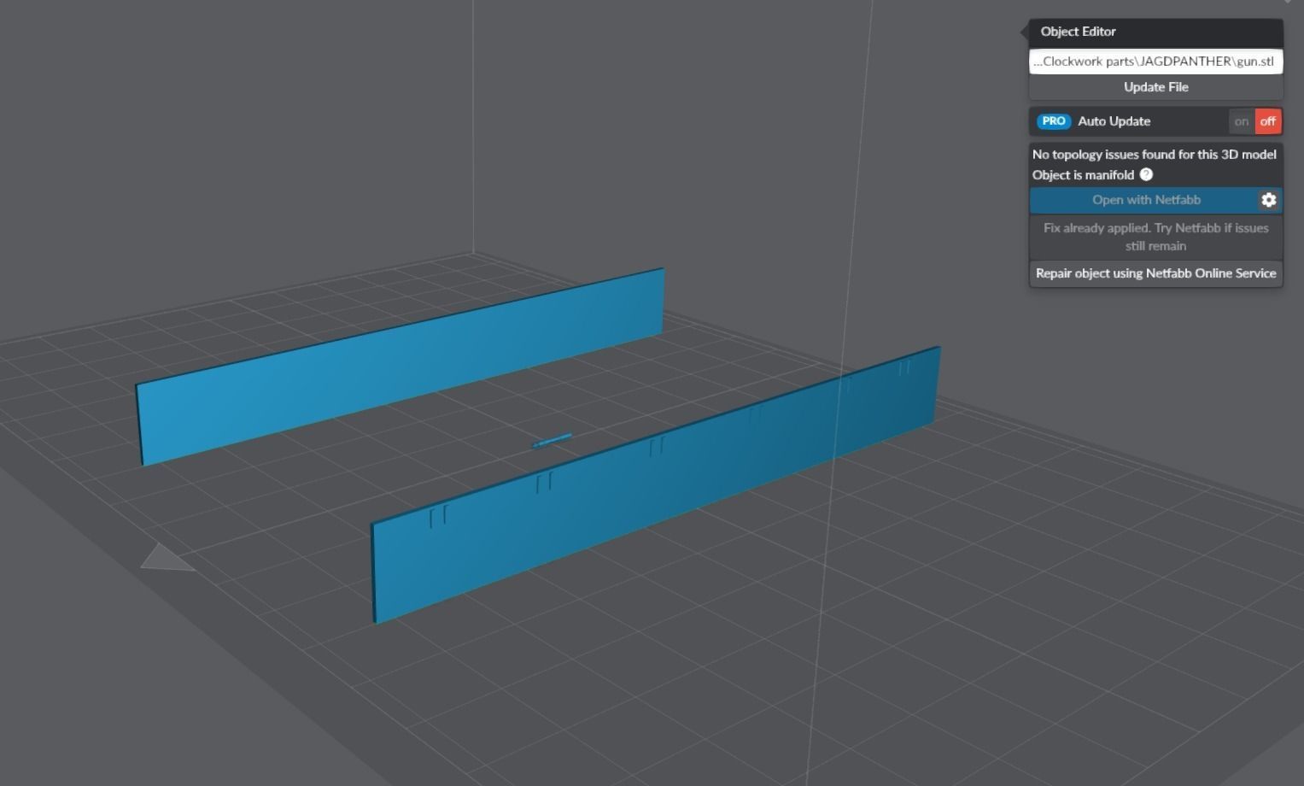
Task: Select the small gun part in center
Action: point(552,441)
